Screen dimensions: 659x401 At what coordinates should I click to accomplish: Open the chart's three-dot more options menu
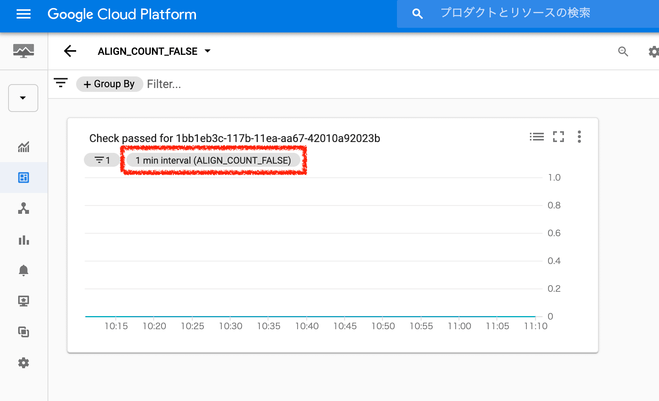pyautogui.click(x=579, y=137)
